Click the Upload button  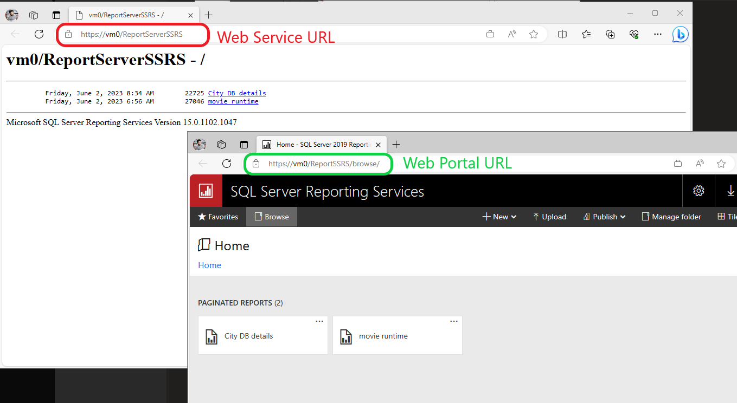coord(549,217)
